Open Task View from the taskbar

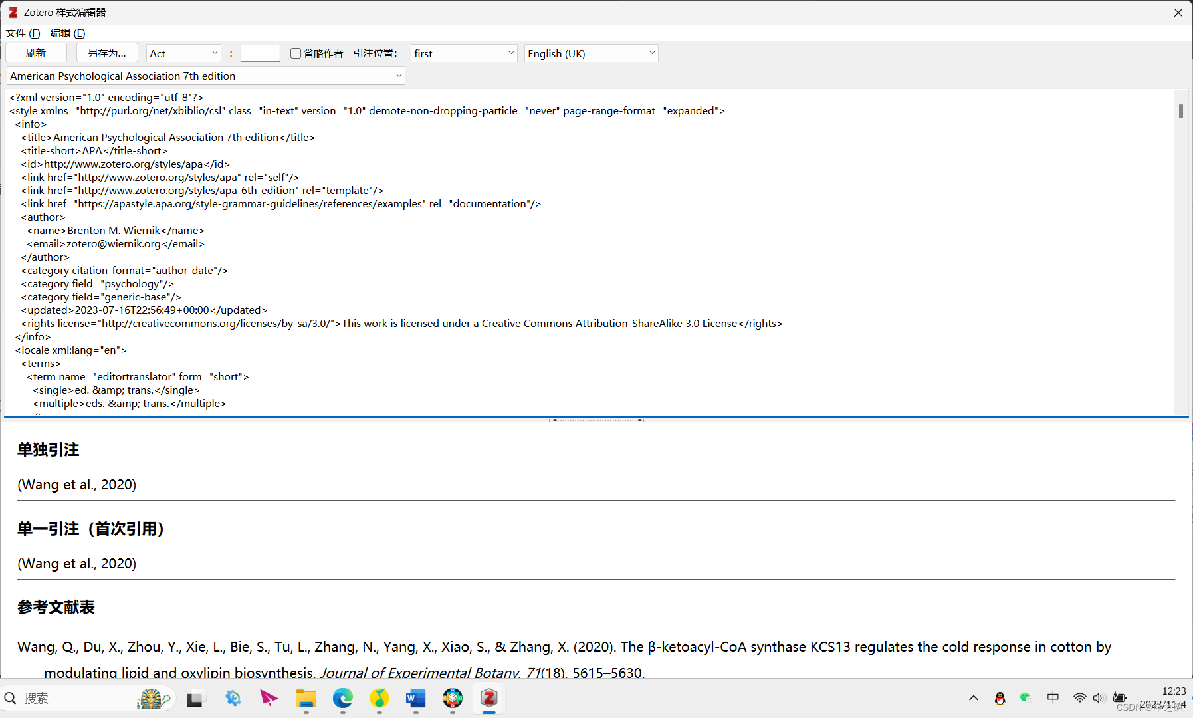tap(195, 699)
